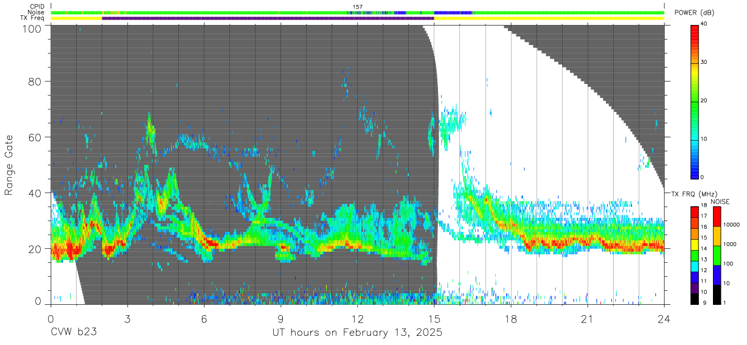Screen dimensions: 747x345
Task: Click the 60 range gate tick label
Action: click(35, 137)
